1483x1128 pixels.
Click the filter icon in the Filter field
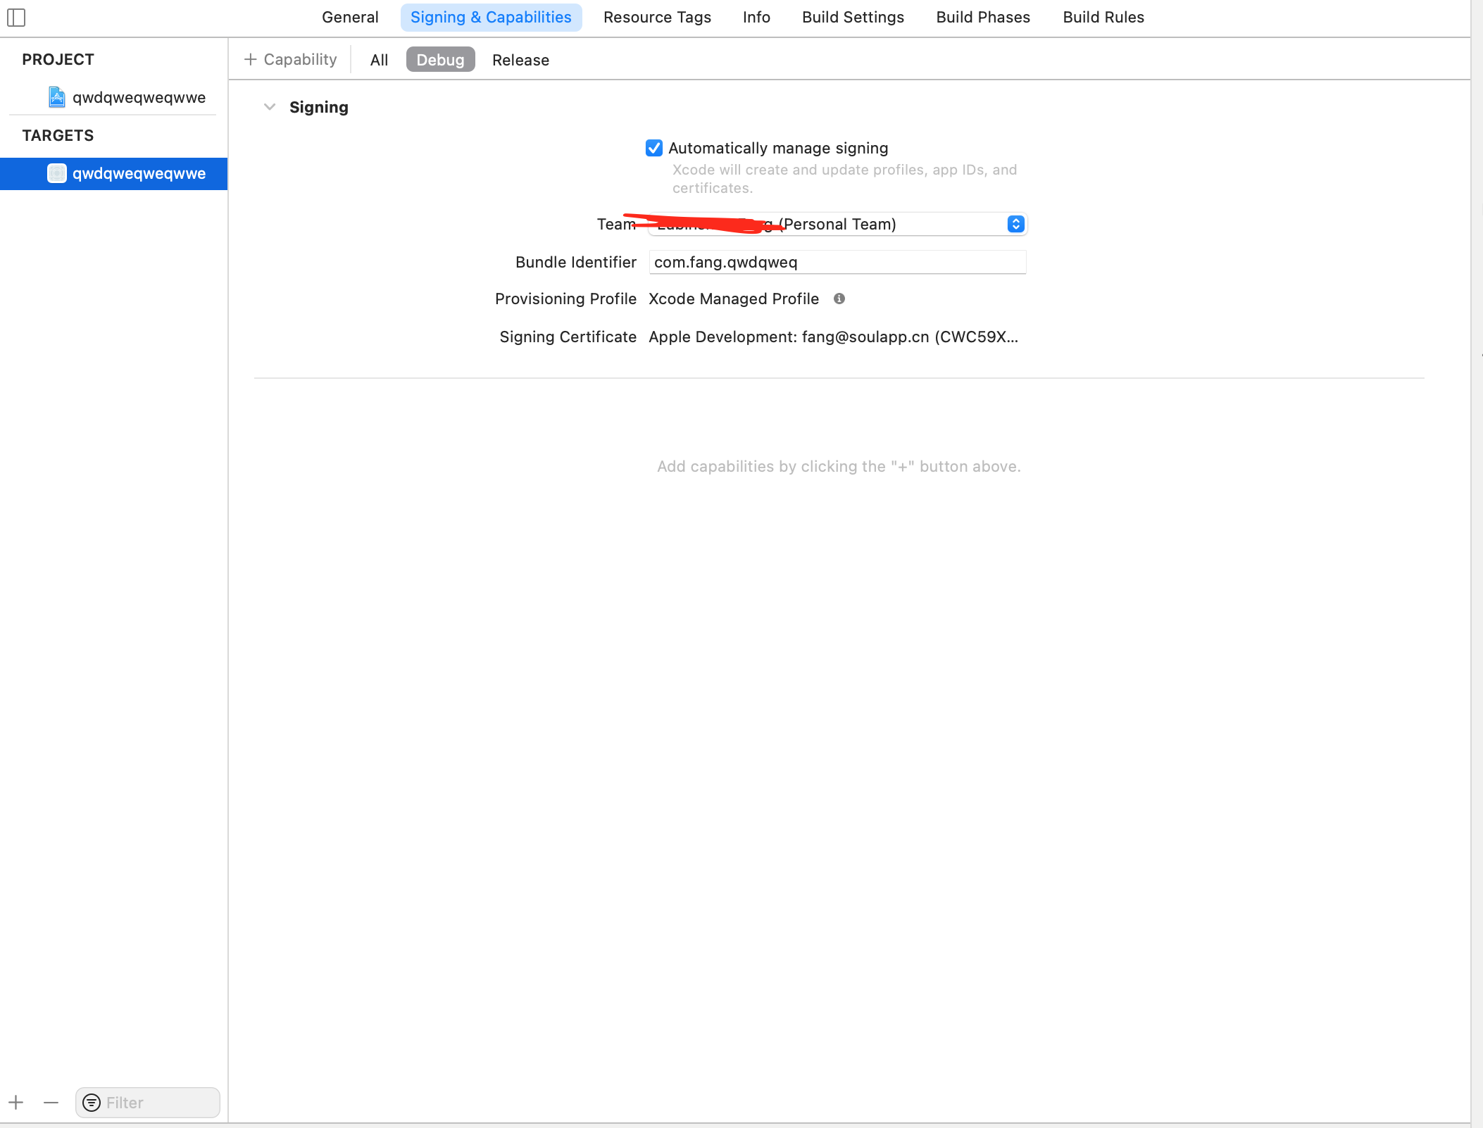pyautogui.click(x=92, y=1102)
